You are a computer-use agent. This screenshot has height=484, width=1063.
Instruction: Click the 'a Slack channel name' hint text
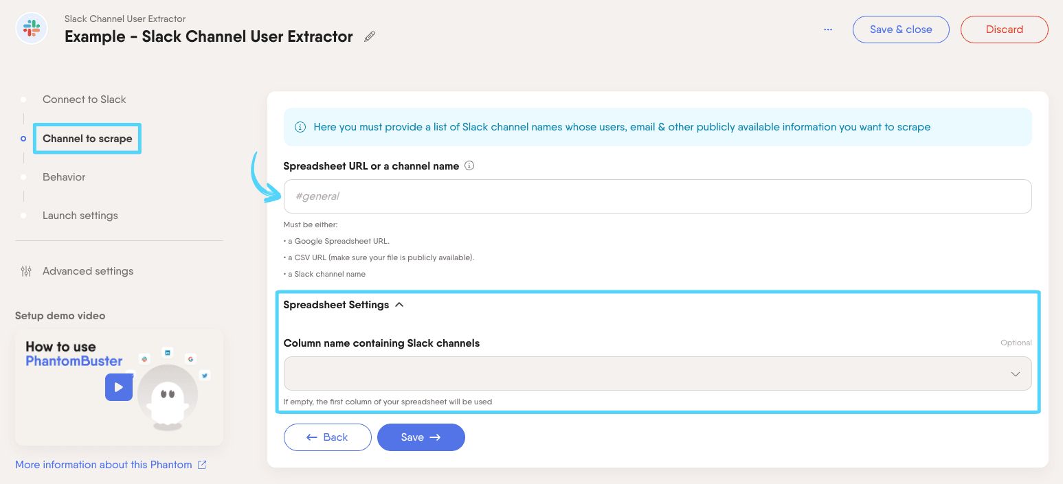pyautogui.click(x=324, y=274)
